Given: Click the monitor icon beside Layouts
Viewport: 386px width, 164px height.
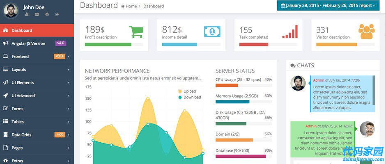Looking at the screenshot, I should (5, 70).
